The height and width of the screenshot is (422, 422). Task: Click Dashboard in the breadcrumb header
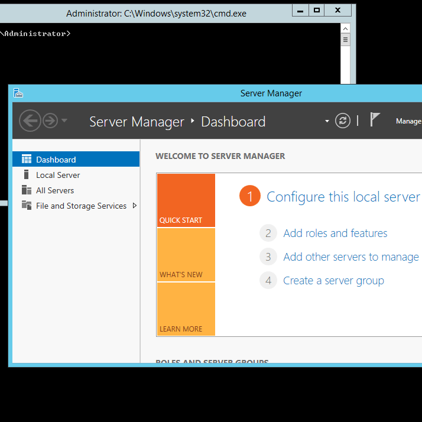233,122
